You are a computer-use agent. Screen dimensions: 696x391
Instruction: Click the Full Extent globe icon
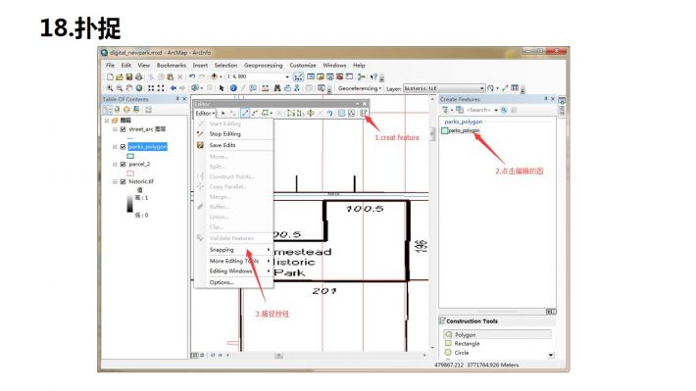coord(139,88)
